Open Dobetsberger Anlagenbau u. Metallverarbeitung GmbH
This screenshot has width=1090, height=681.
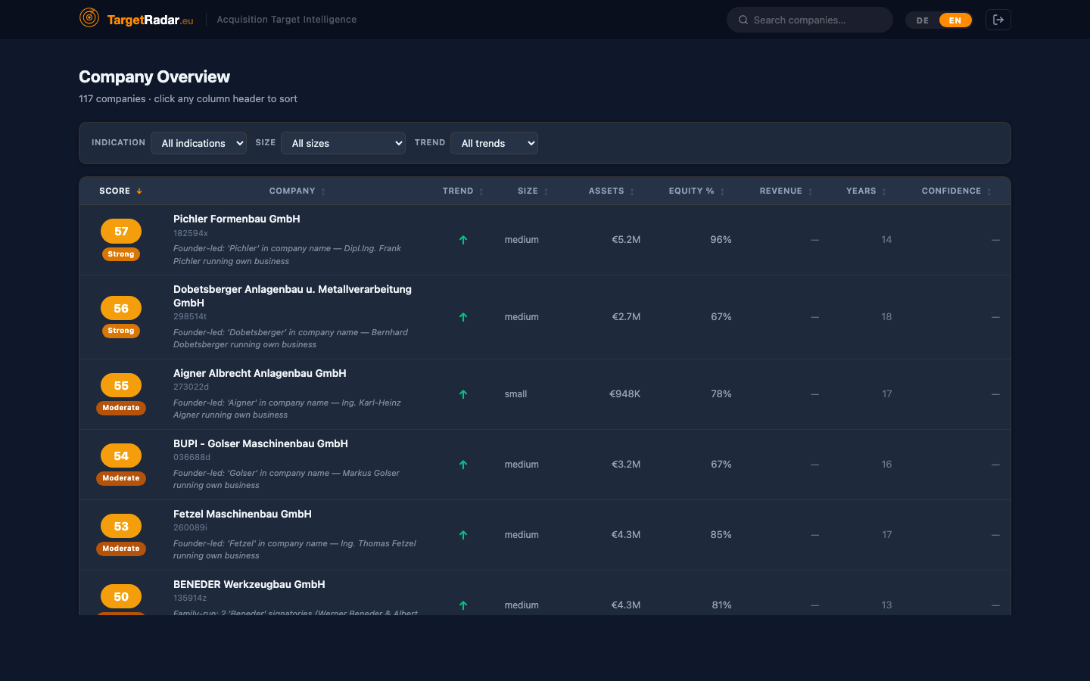[x=292, y=296]
